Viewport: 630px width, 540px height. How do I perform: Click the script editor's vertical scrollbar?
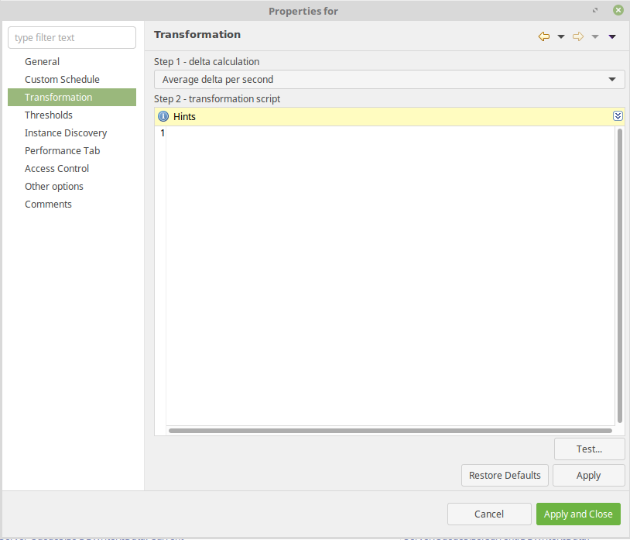click(x=619, y=275)
